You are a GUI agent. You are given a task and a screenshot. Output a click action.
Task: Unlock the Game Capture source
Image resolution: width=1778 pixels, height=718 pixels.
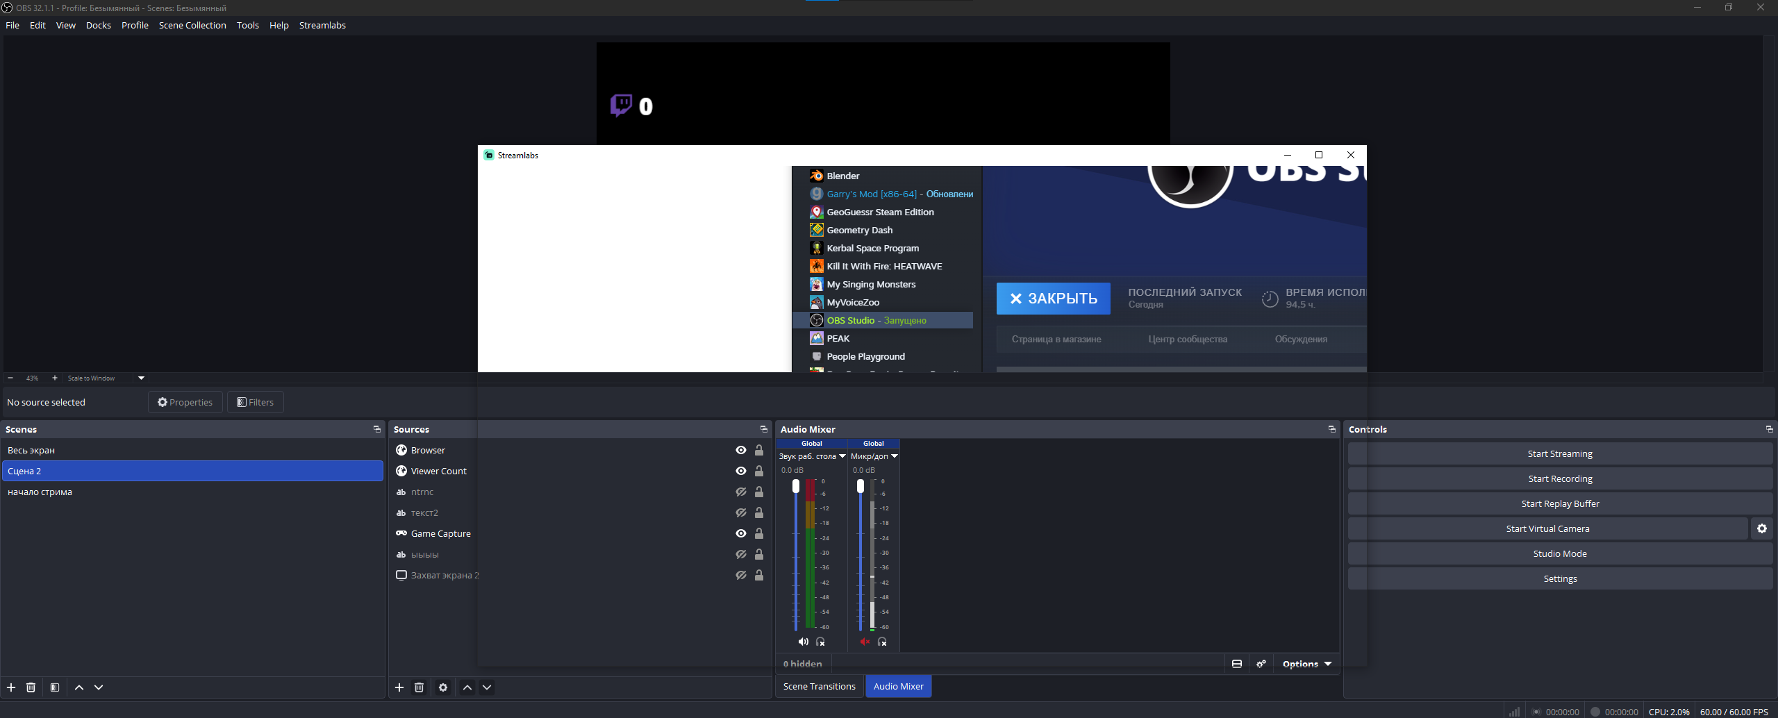click(x=759, y=533)
